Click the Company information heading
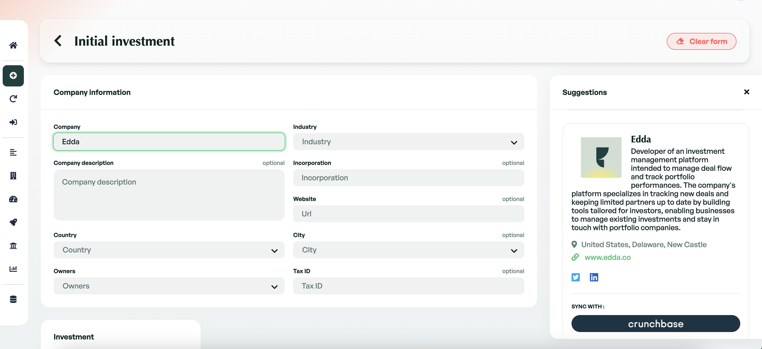762x349 pixels. [92, 93]
